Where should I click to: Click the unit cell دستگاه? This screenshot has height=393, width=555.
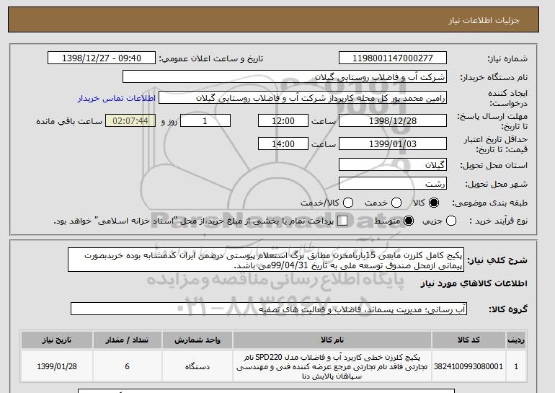coord(197,366)
